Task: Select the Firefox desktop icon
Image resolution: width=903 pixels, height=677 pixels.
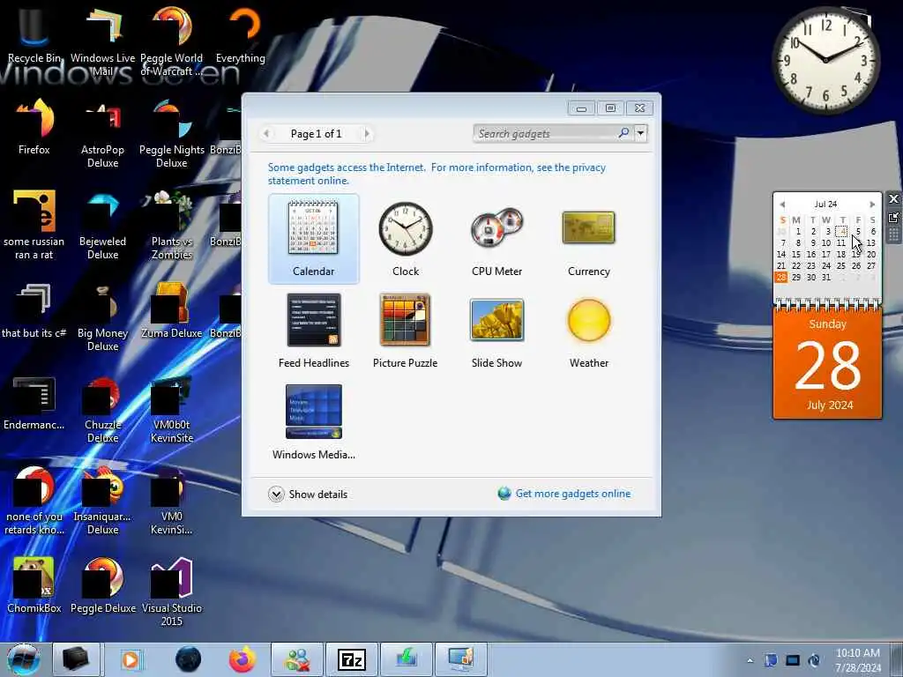Action: click(34, 127)
